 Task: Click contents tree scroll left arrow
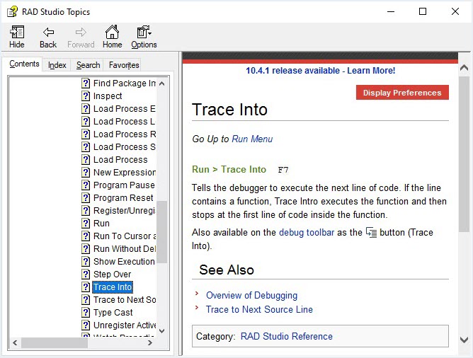click(x=15, y=342)
